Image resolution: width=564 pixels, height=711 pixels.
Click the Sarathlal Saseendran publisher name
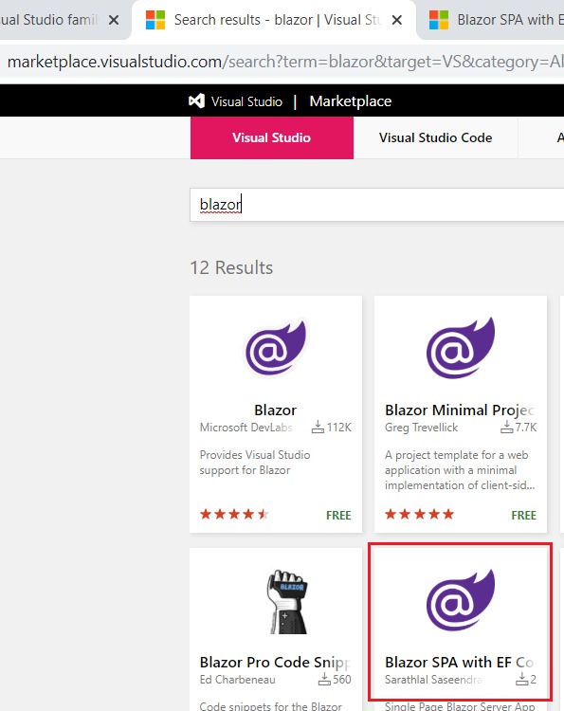433,680
